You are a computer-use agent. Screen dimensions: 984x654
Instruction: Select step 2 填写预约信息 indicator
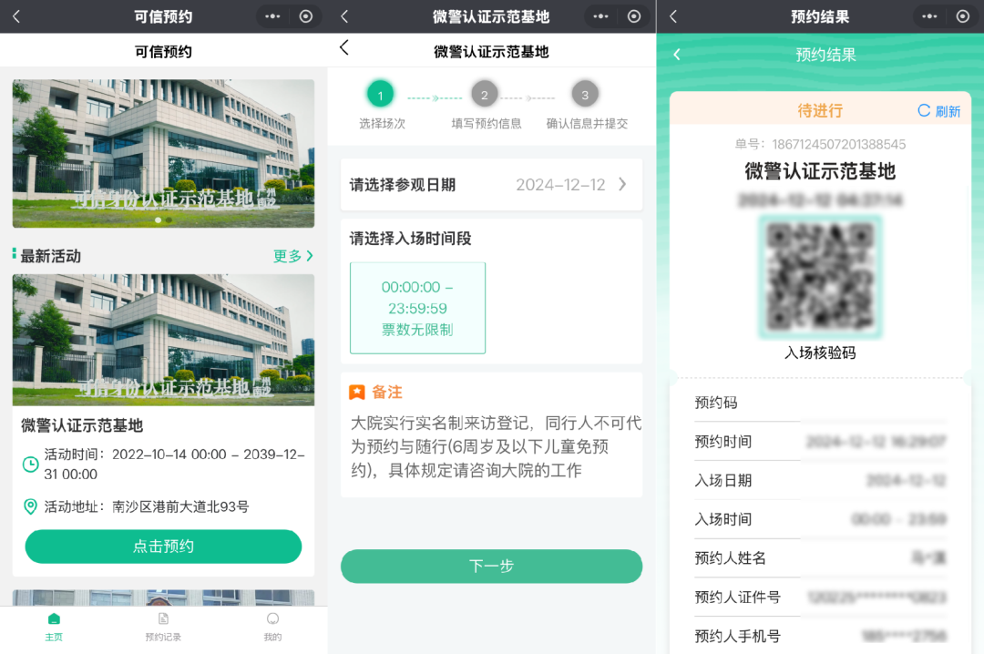click(x=485, y=95)
